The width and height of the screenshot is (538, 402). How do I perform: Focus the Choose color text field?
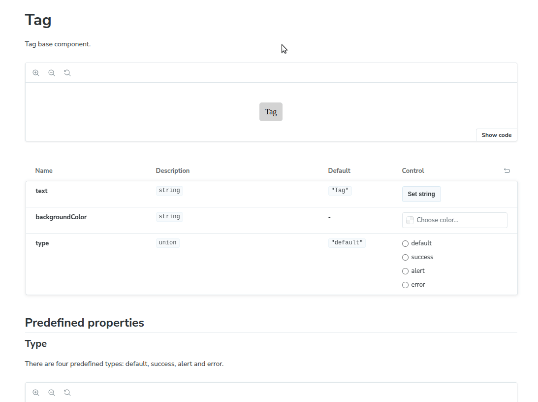[x=459, y=220]
